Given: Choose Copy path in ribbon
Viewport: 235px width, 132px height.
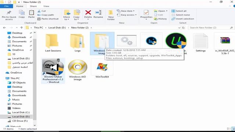Looking at the screenshot, I should click(x=46, y=15).
